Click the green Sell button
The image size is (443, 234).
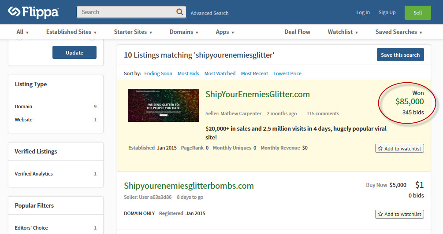417,13
